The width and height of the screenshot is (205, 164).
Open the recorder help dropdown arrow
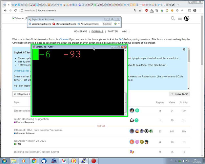(119, 24)
